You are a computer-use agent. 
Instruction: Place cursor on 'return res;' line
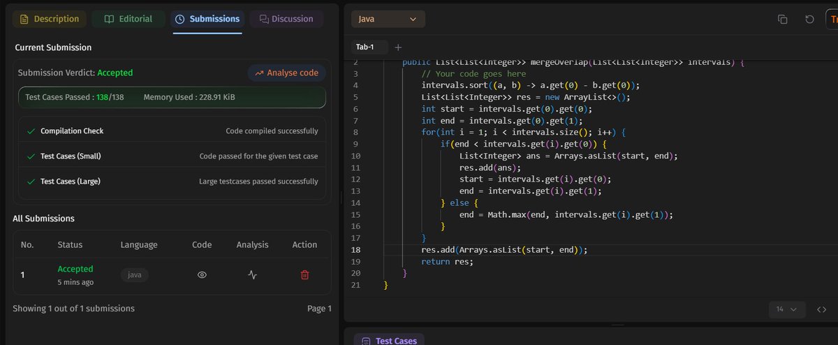coord(447,261)
